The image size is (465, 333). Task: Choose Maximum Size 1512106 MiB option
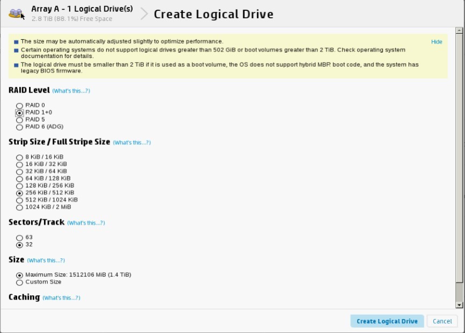point(20,275)
